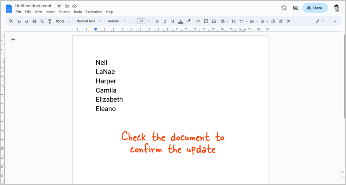Star the Untitled document
The width and height of the screenshot is (346, 185).
pos(59,6)
